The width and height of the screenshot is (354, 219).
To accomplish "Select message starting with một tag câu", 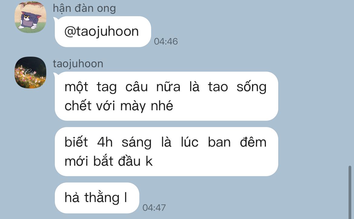I will click(166, 96).
